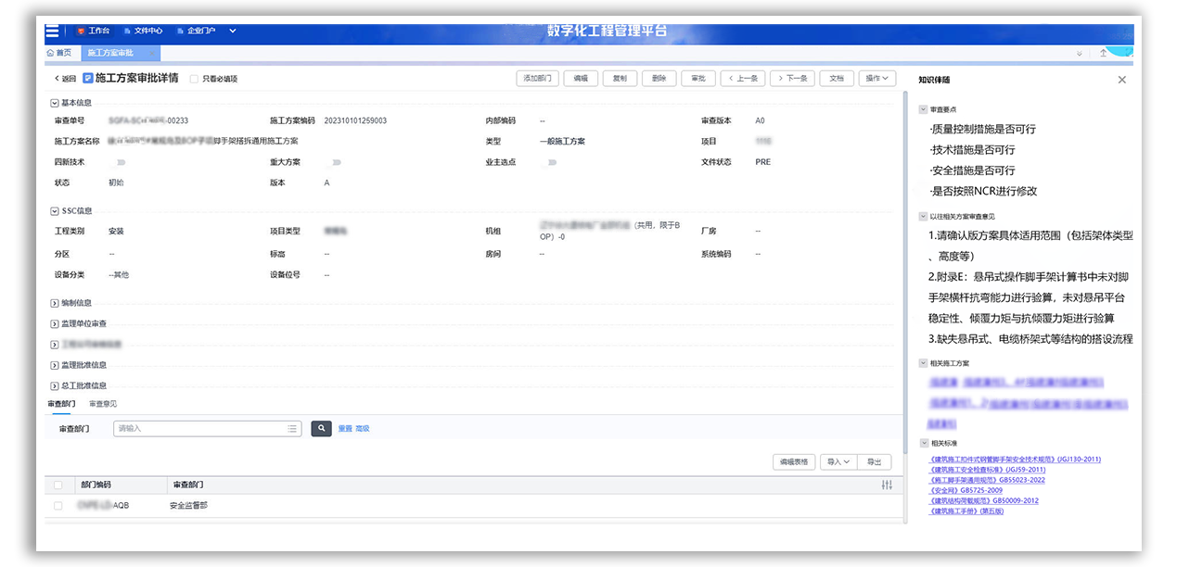Click the list icon in the 审查部门 input
Screen dimensions: 1177x567
click(293, 429)
